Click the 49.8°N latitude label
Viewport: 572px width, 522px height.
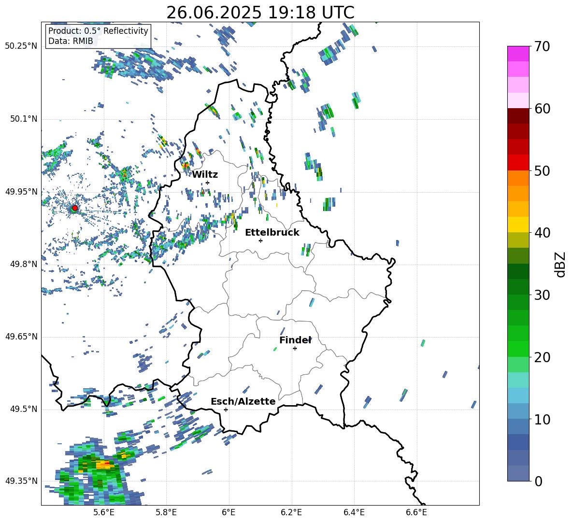24,264
